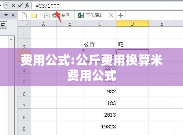Select column C header
The width and height of the screenshot is (183, 135).
point(100,24)
